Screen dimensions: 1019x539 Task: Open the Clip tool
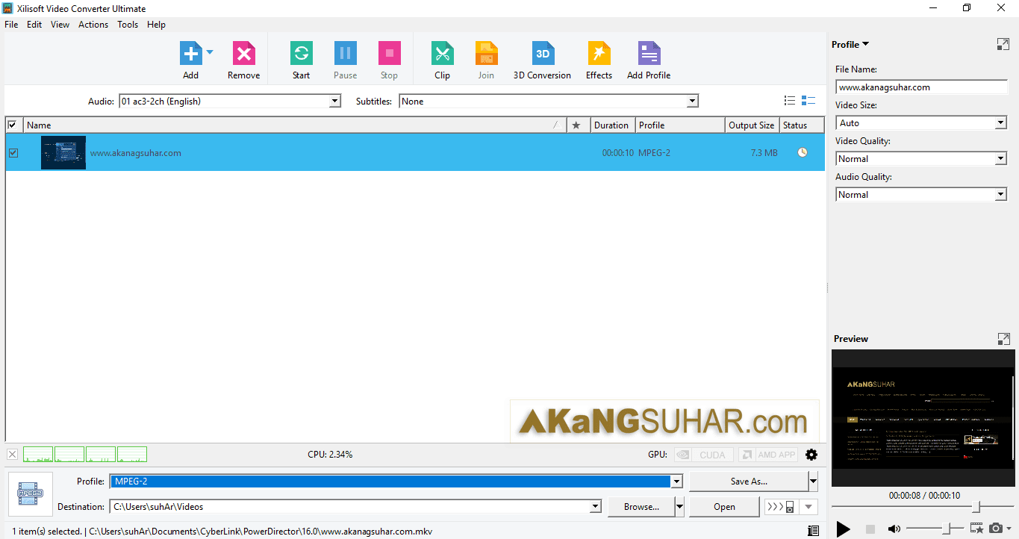442,53
